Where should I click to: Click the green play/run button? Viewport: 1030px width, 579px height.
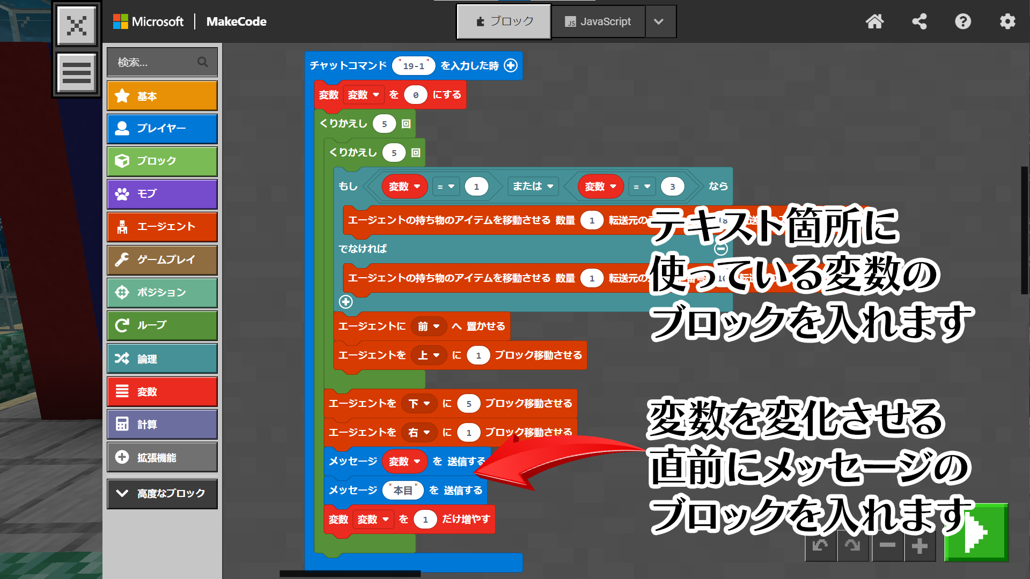coord(976,533)
